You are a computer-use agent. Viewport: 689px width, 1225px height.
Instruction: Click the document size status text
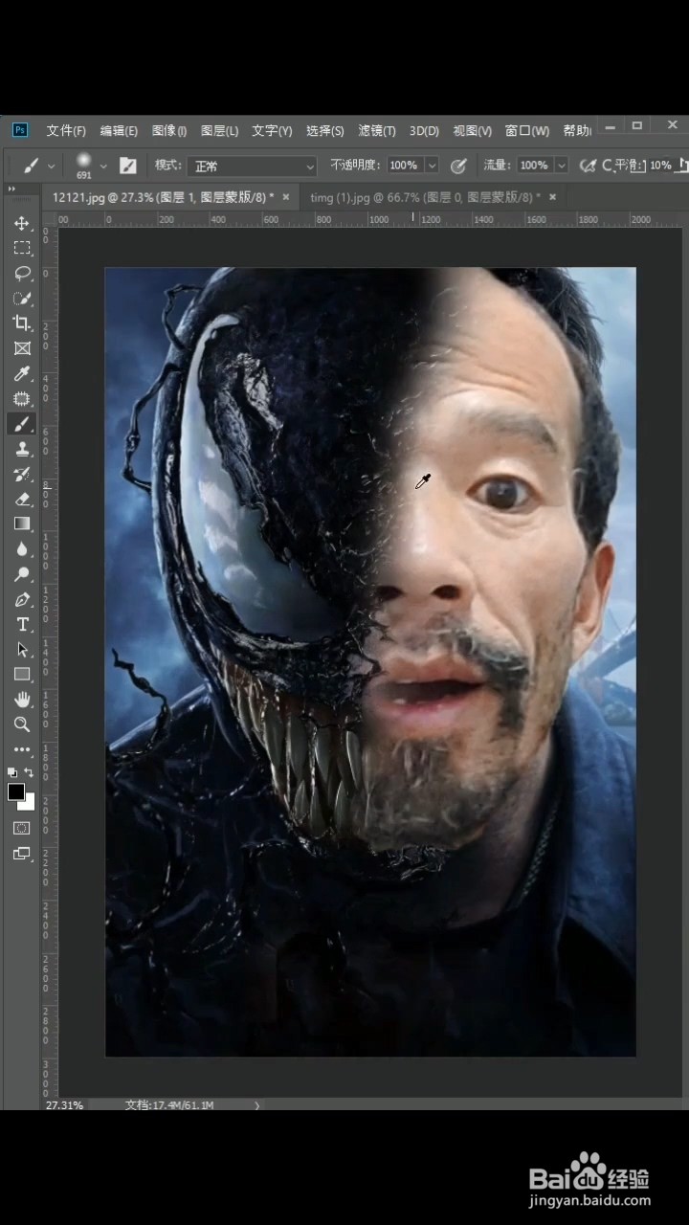[x=169, y=1104]
